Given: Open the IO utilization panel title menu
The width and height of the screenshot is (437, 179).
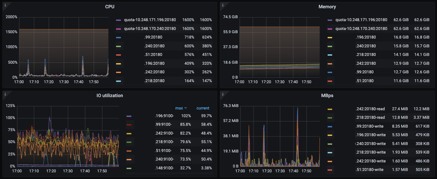Looking at the screenshot, I should [110, 96].
